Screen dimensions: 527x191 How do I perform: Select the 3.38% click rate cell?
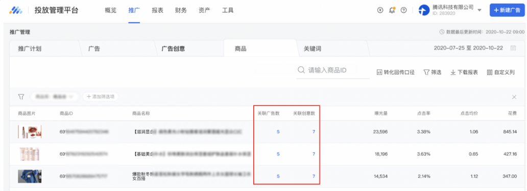coord(423,132)
